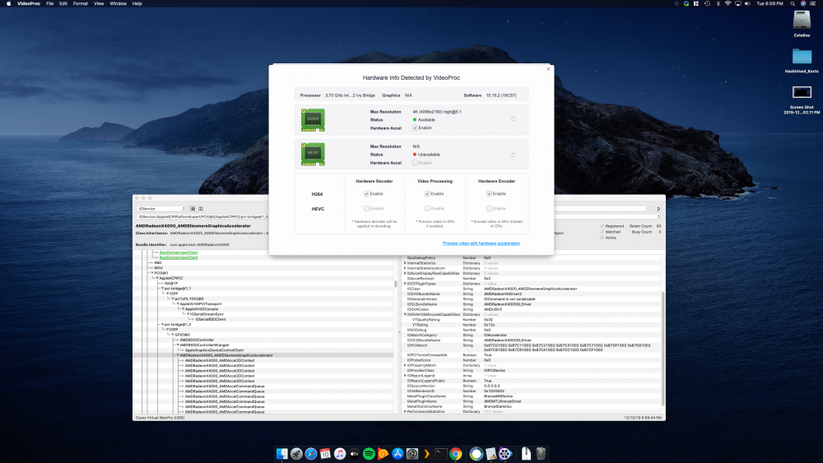Open the Apple menu
This screenshot has height=463, width=823.
(x=8, y=3)
